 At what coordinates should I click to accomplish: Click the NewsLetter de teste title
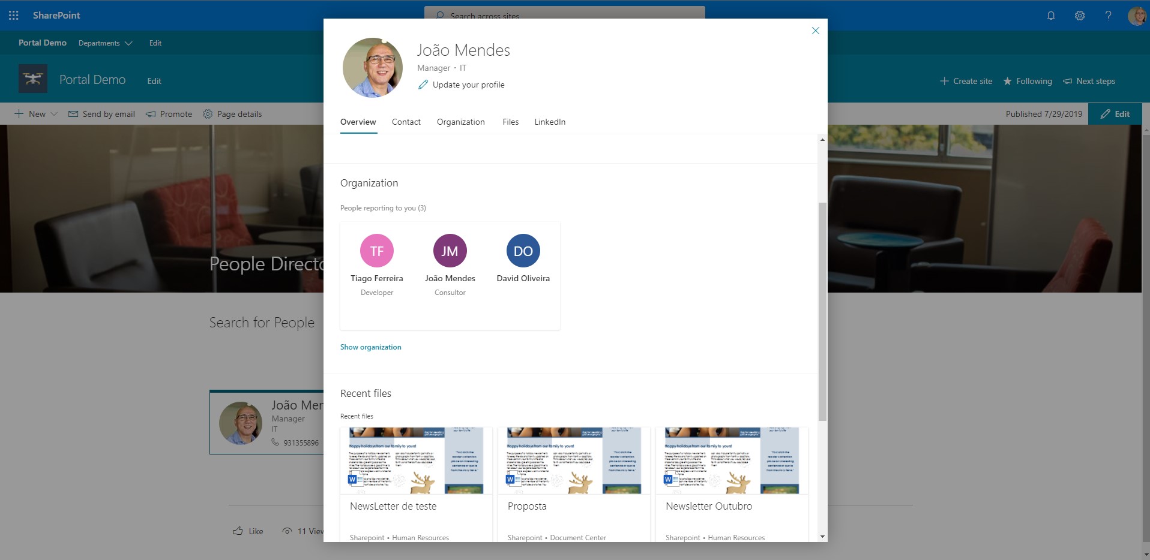[x=393, y=506]
